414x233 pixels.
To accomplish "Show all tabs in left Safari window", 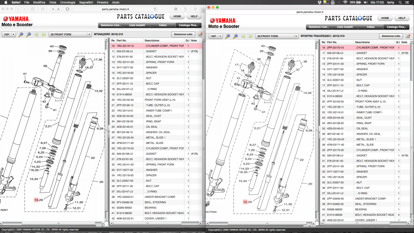I will pos(195,9).
